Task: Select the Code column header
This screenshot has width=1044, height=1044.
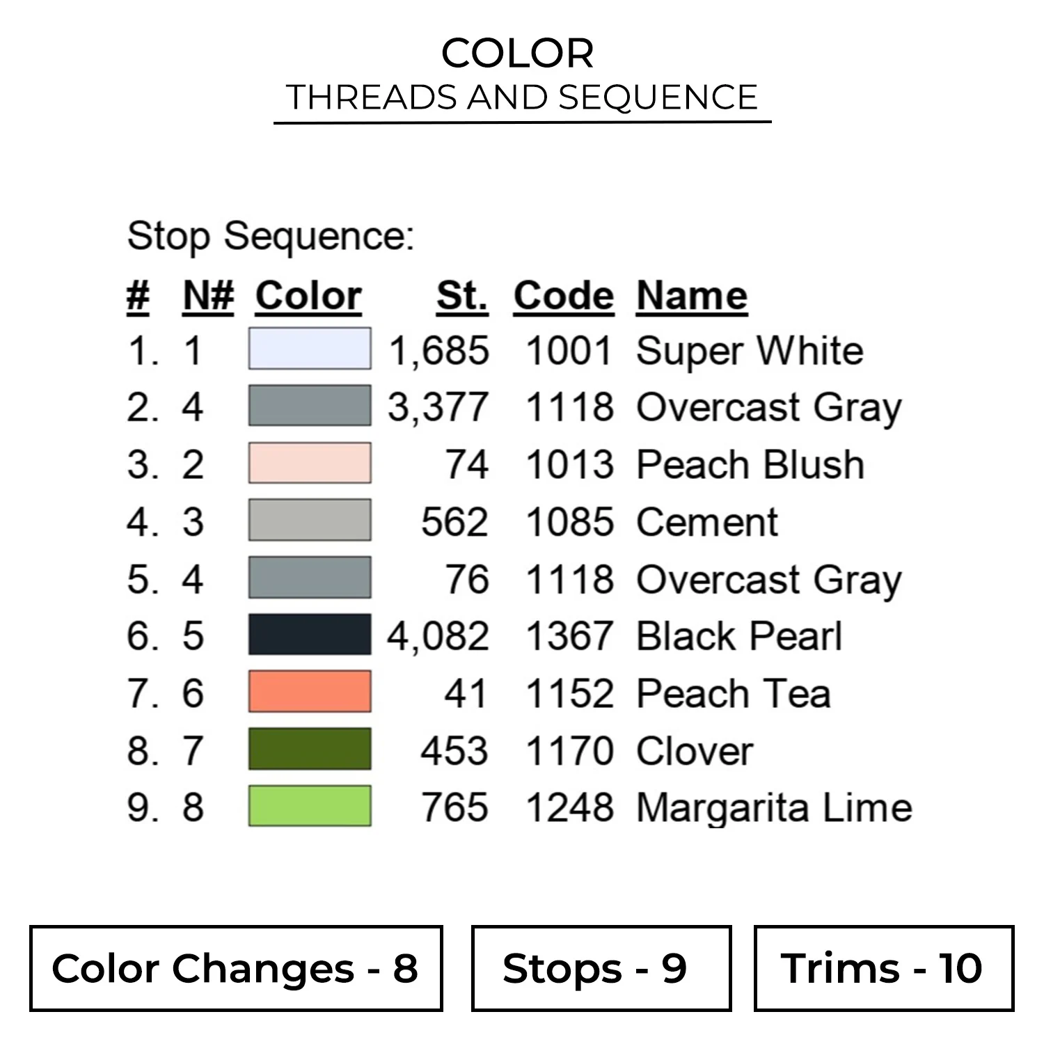Action: coord(564,296)
